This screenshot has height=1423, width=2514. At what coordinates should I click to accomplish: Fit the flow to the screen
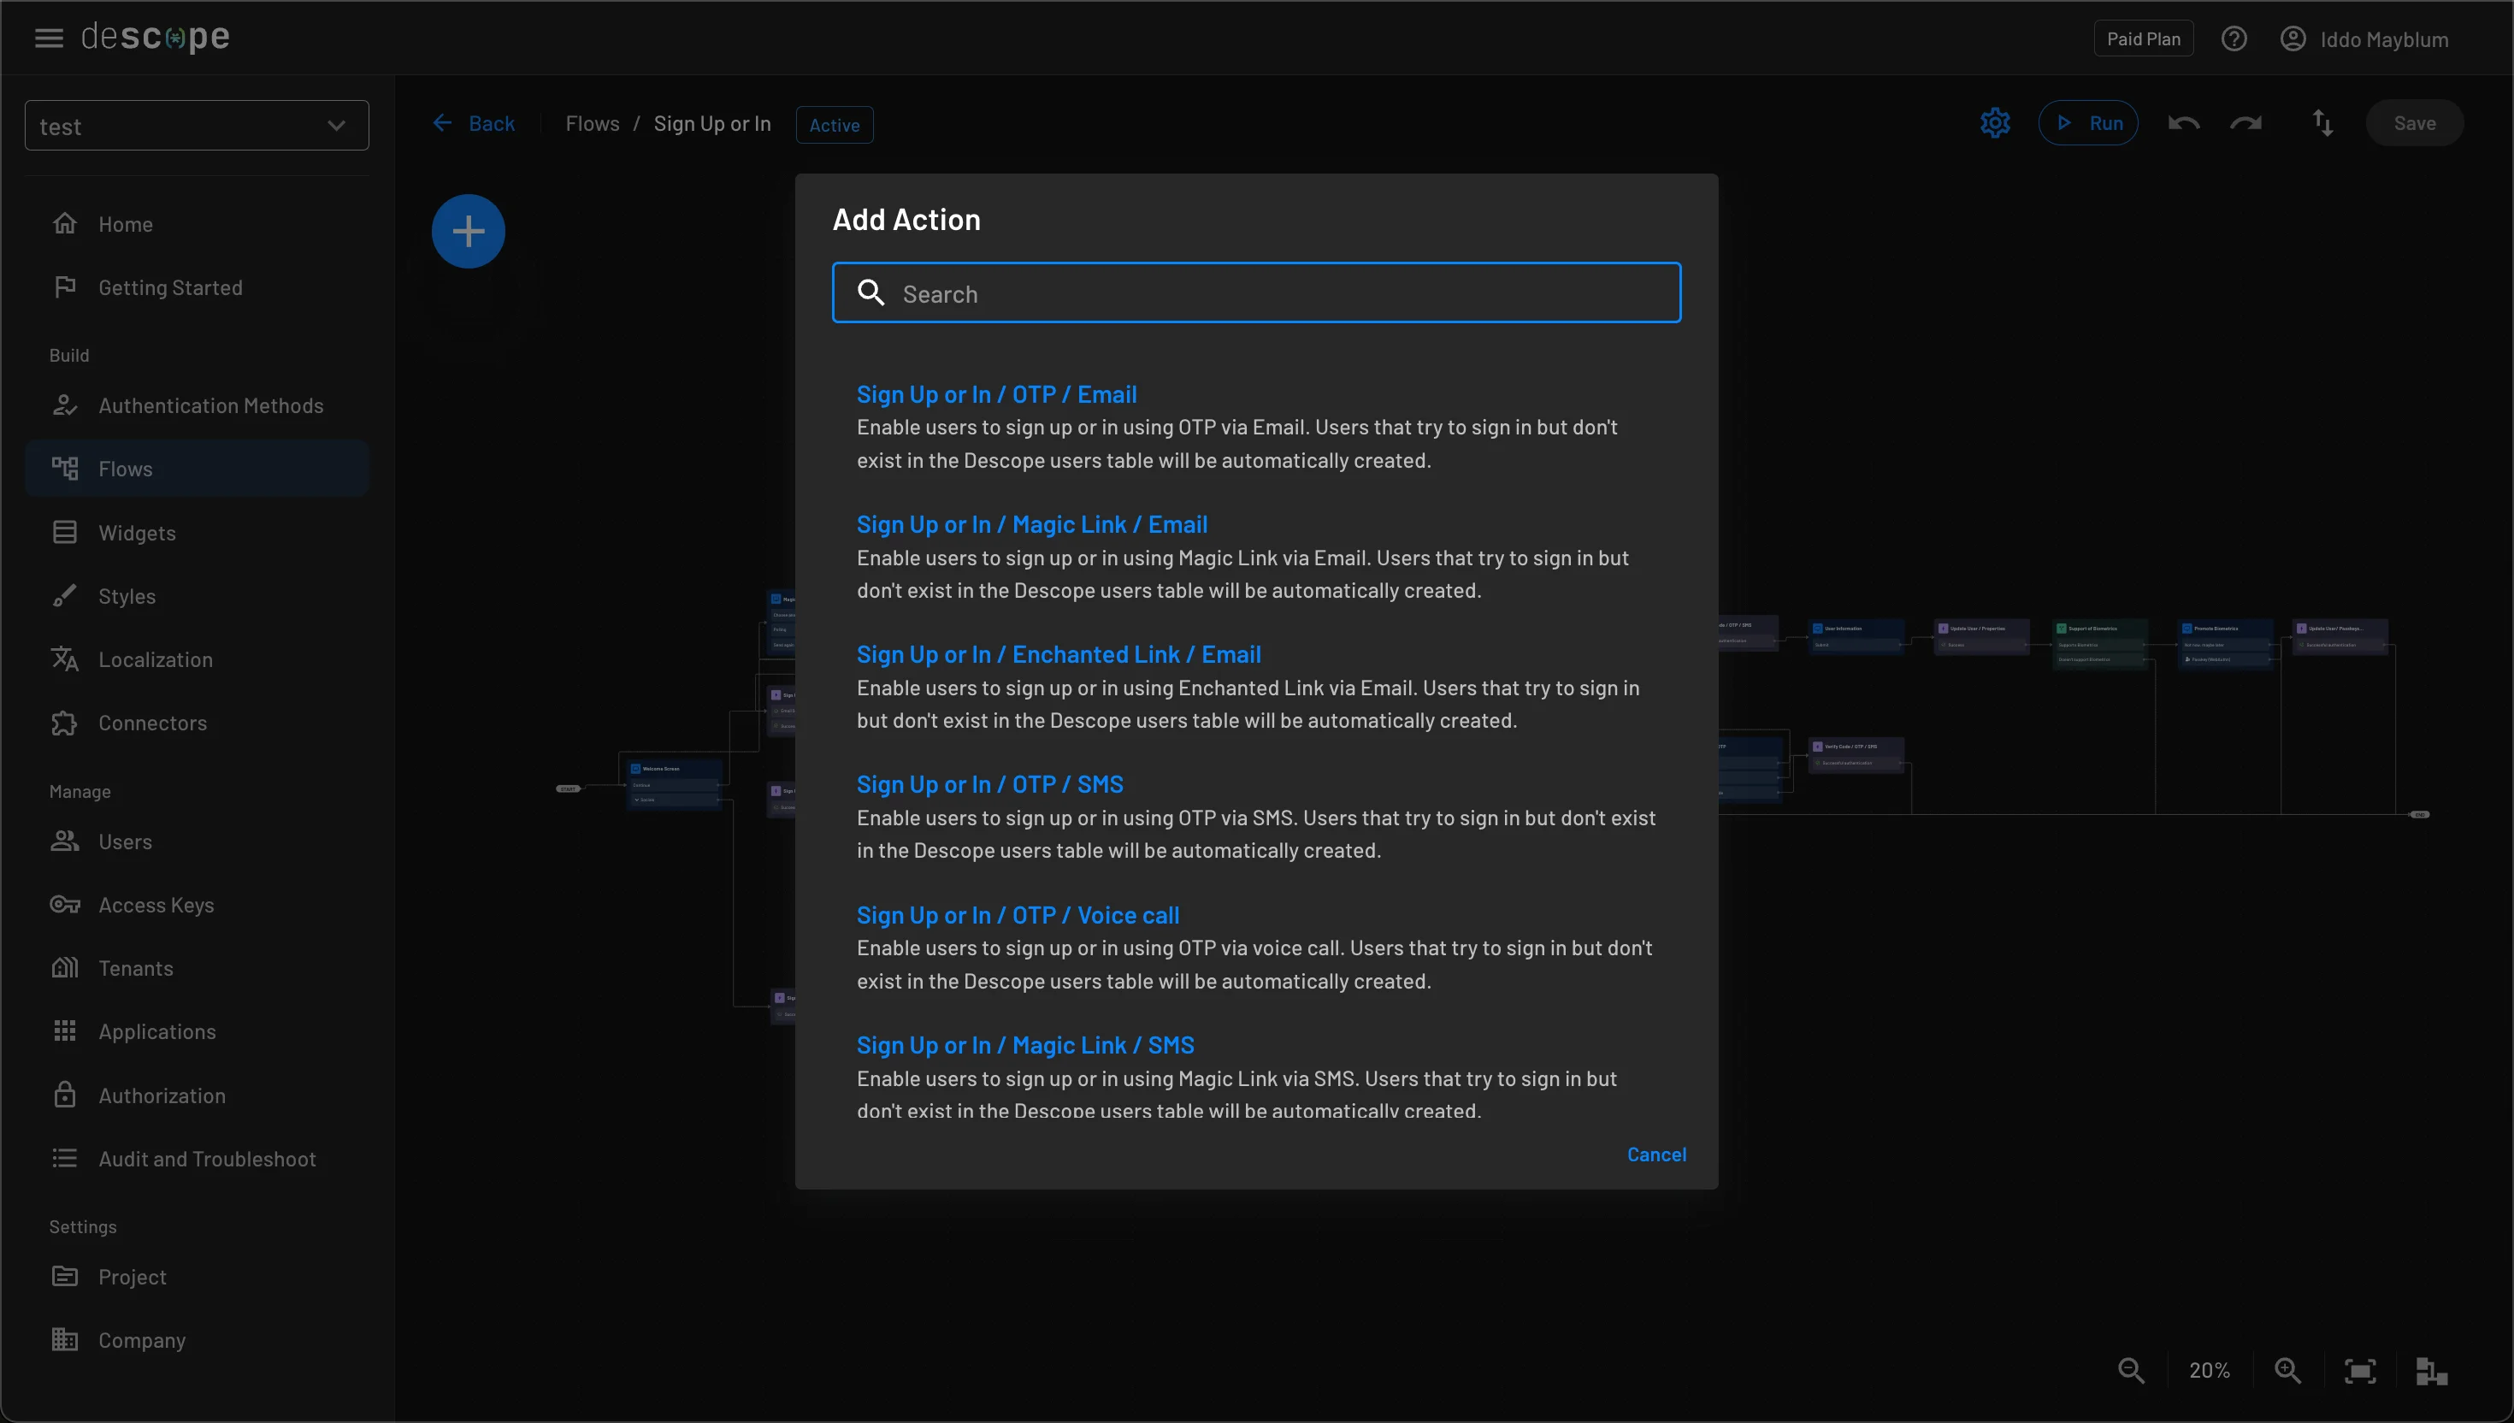pyautogui.click(x=2359, y=1370)
